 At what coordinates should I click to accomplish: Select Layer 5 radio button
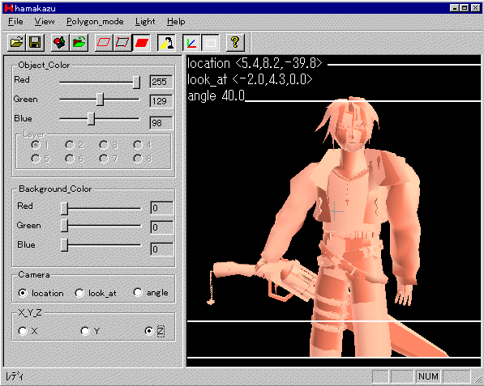(x=36, y=159)
